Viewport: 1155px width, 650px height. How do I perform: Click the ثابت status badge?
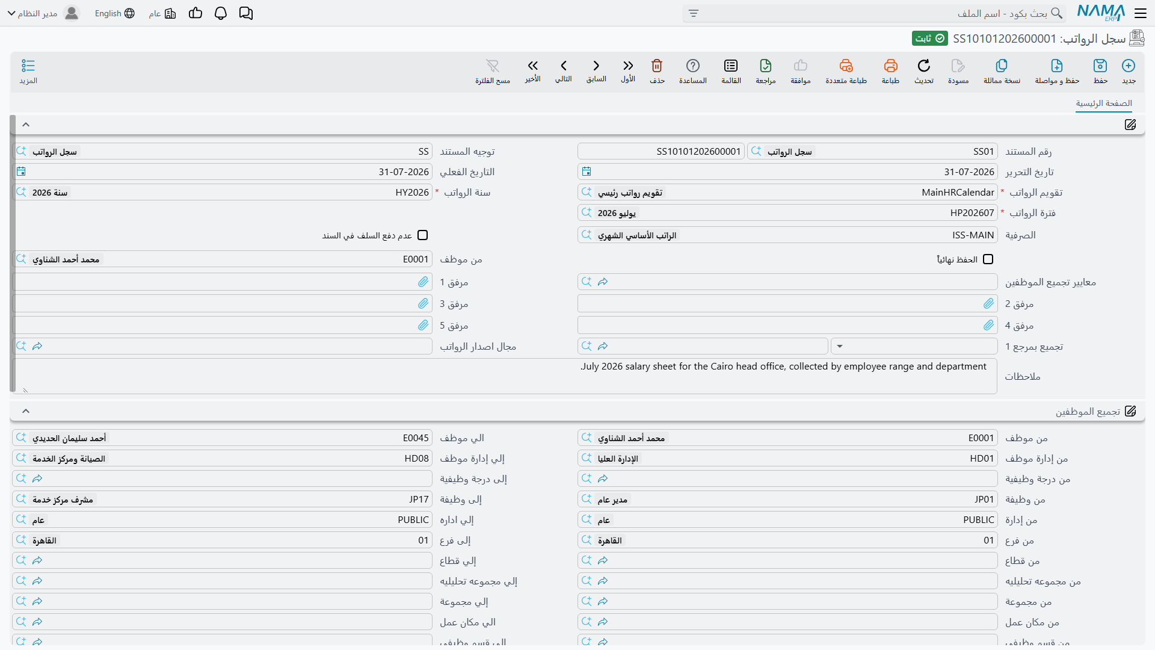930,39
